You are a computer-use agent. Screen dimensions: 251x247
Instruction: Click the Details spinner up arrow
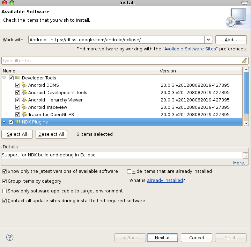(245, 154)
